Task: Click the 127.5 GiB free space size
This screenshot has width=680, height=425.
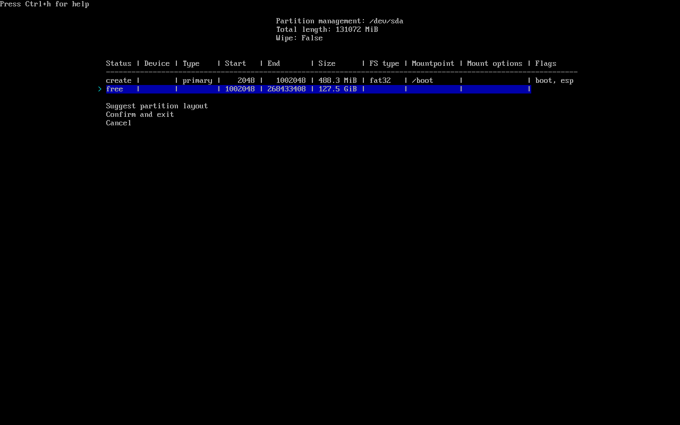Action: [337, 89]
